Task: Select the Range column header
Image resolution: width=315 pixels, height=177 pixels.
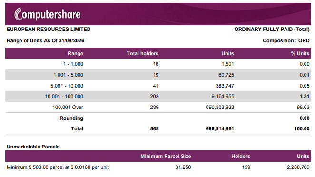Action: click(x=75, y=53)
